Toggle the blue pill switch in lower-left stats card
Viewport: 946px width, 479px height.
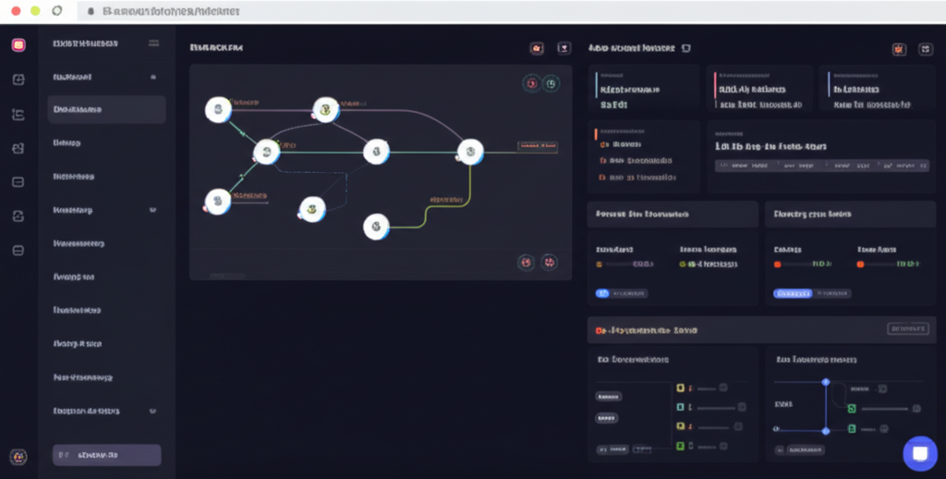coord(603,293)
